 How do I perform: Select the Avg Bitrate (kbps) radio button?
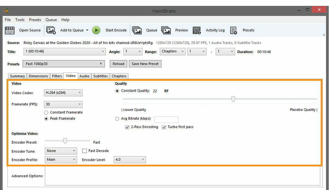coord(117,119)
